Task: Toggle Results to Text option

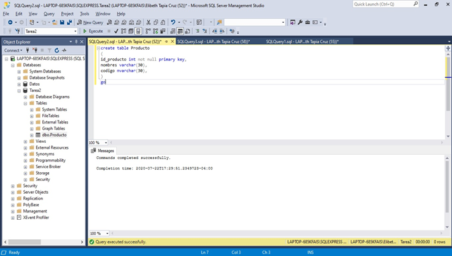Action: (173, 31)
